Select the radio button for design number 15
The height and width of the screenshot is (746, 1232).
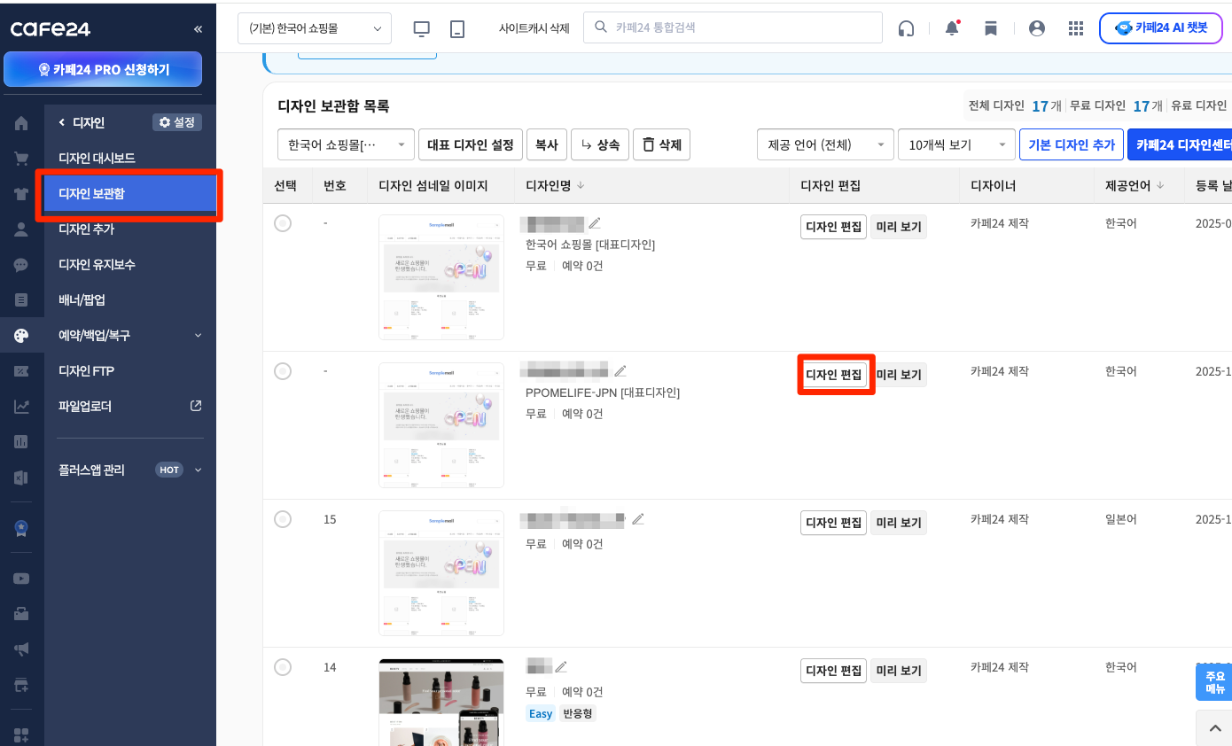[283, 519]
